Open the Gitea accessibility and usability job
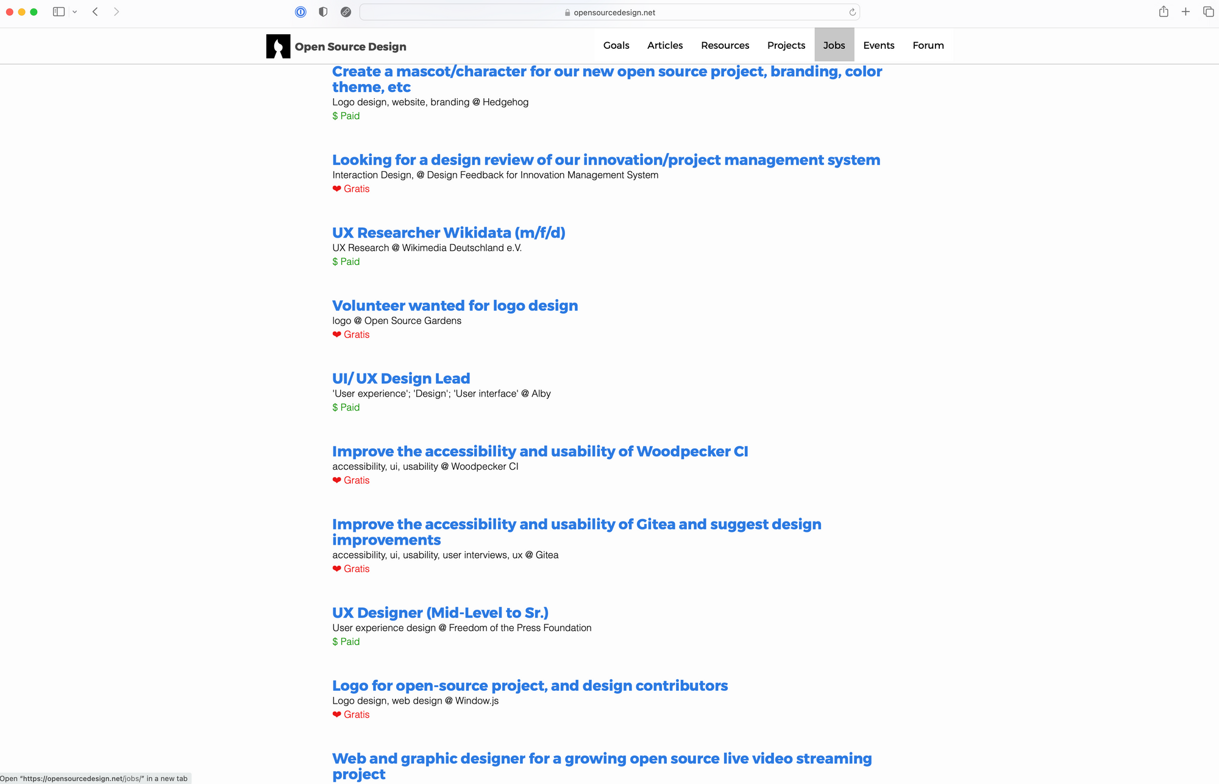The height and width of the screenshot is (784, 1219). (x=577, y=532)
